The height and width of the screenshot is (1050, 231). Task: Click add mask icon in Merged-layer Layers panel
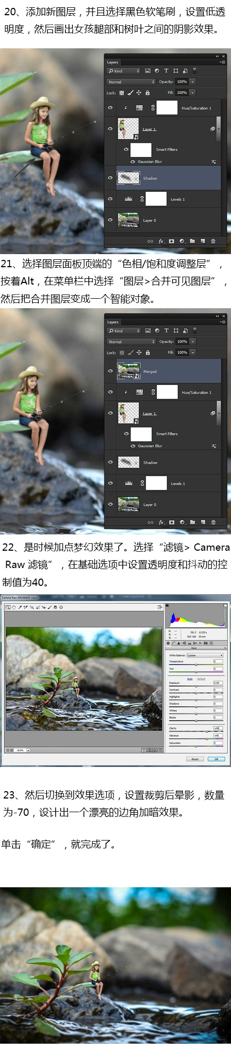(172, 522)
